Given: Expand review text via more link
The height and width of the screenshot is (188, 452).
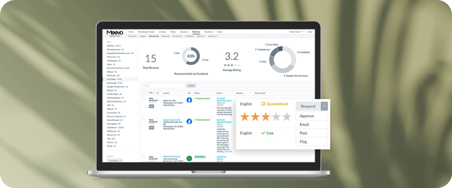Looking at the screenshot, I should [x=228, y=151].
